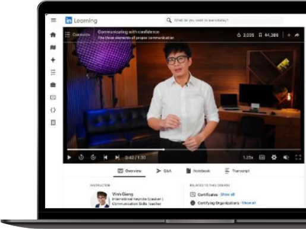Open the map icon in the sidebar
The height and width of the screenshot is (229, 306).
[x=53, y=47]
